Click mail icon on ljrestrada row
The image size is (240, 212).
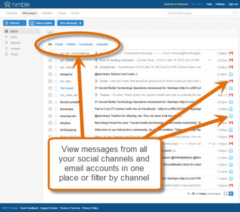point(231,109)
